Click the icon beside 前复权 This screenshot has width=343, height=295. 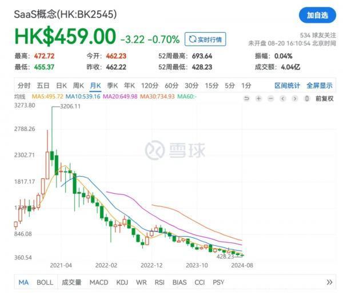308,98
